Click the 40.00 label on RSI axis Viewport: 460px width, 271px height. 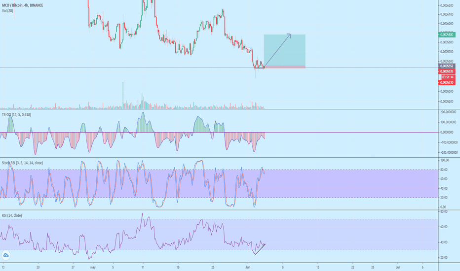tap(444, 242)
